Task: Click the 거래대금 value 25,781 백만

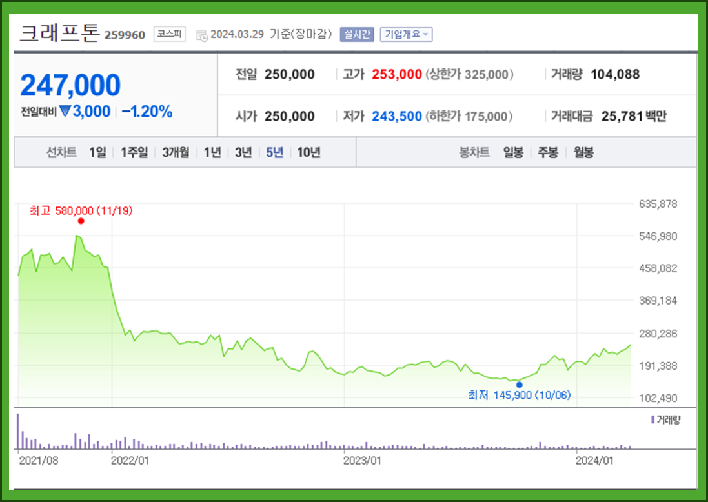Action: [x=634, y=117]
